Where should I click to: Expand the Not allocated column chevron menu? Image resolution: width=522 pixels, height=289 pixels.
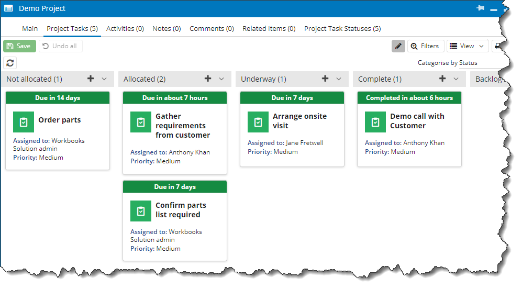pyautogui.click(x=104, y=79)
